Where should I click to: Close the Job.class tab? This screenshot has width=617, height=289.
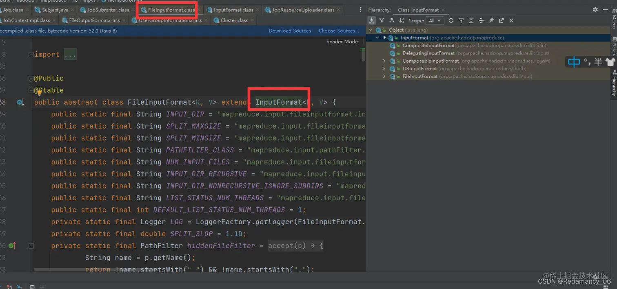27,10
